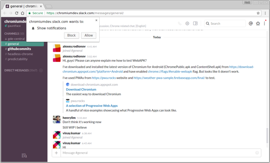Reload the page
This screenshot has width=270, height=163.
tap(17, 13)
